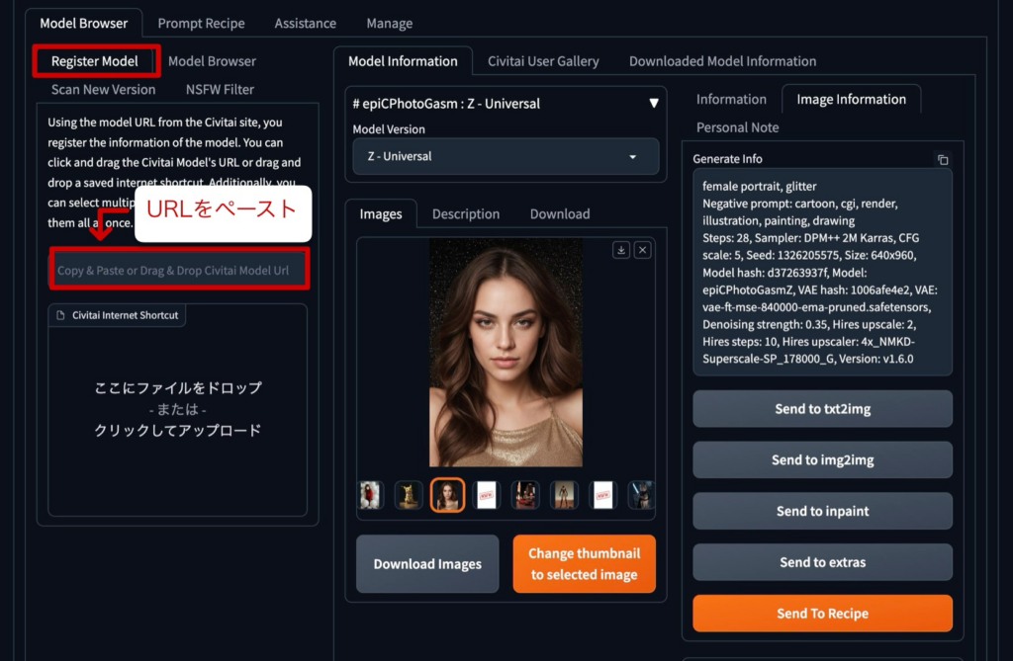Close the image preview with the X icon

(x=642, y=250)
